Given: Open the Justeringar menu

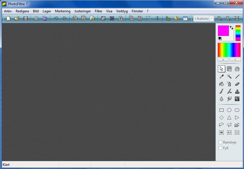Looking at the screenshot, I should (82, 11).
